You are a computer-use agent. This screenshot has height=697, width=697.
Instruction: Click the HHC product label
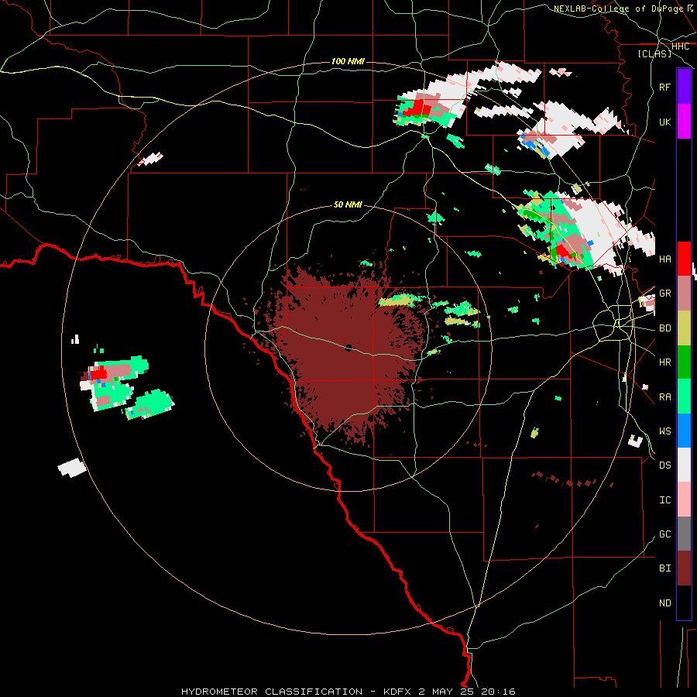click(x=680, y=46)
